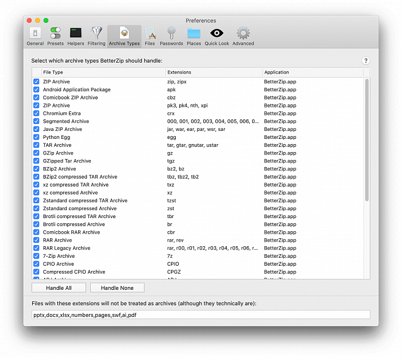Toggle Java ZIP Archive checkbox
The height and width of the screenshot is (357, 402).
(x=36, y=129)
